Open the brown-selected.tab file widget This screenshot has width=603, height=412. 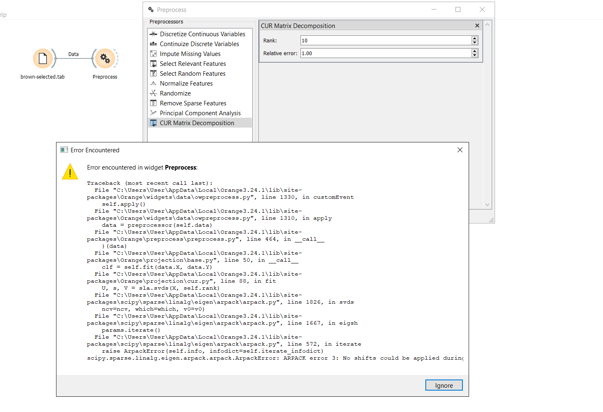point(42,59)
